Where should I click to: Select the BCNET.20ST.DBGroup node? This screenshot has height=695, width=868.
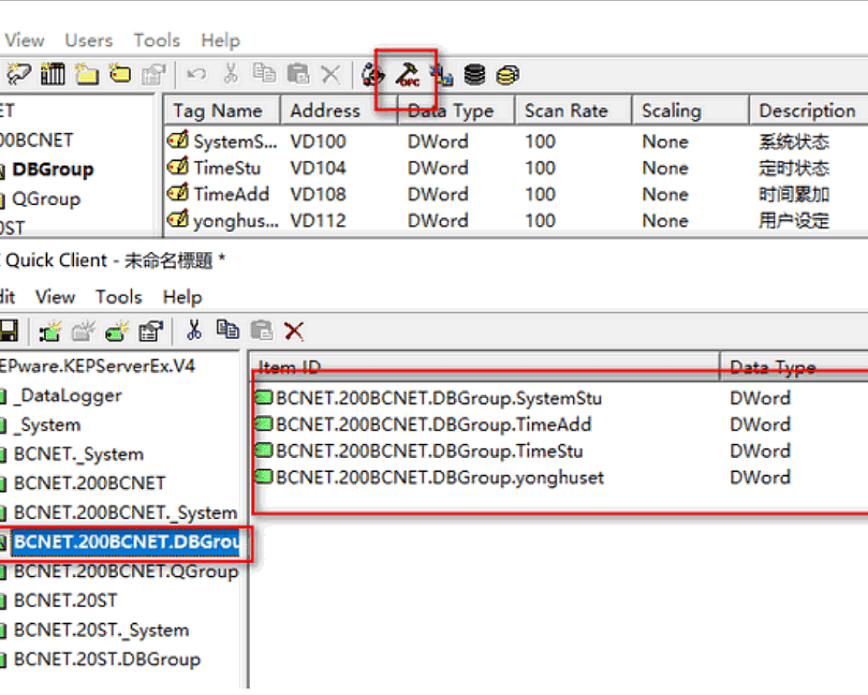coord(105,659)
